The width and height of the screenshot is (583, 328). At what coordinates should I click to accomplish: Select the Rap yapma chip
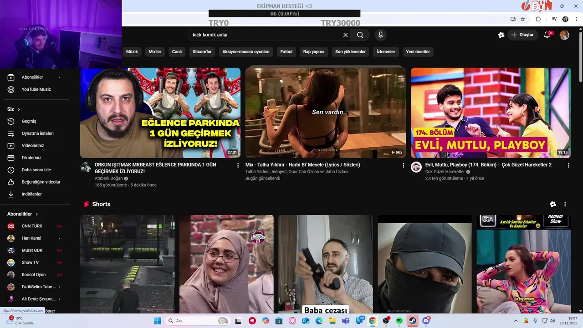(314, 51)
